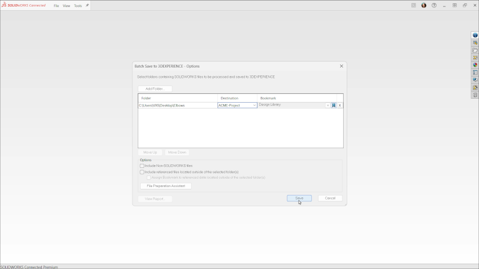
Task: Toggle Assign Bookmark to referenced data checkbox
Action: (148, 178)
